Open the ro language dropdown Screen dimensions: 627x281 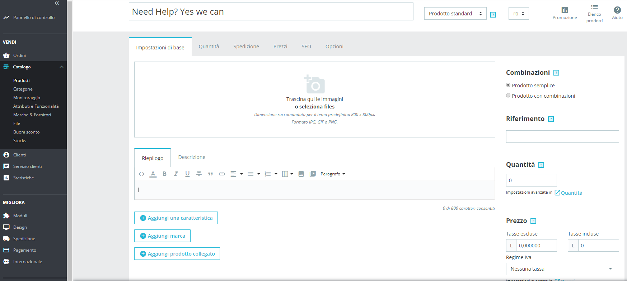coord(519,14)
